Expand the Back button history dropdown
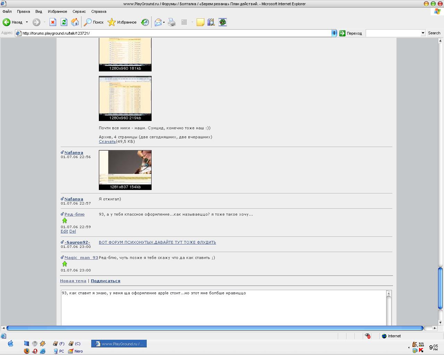The image size is (444, 355). pyautogui.click(x=27, y=22)
